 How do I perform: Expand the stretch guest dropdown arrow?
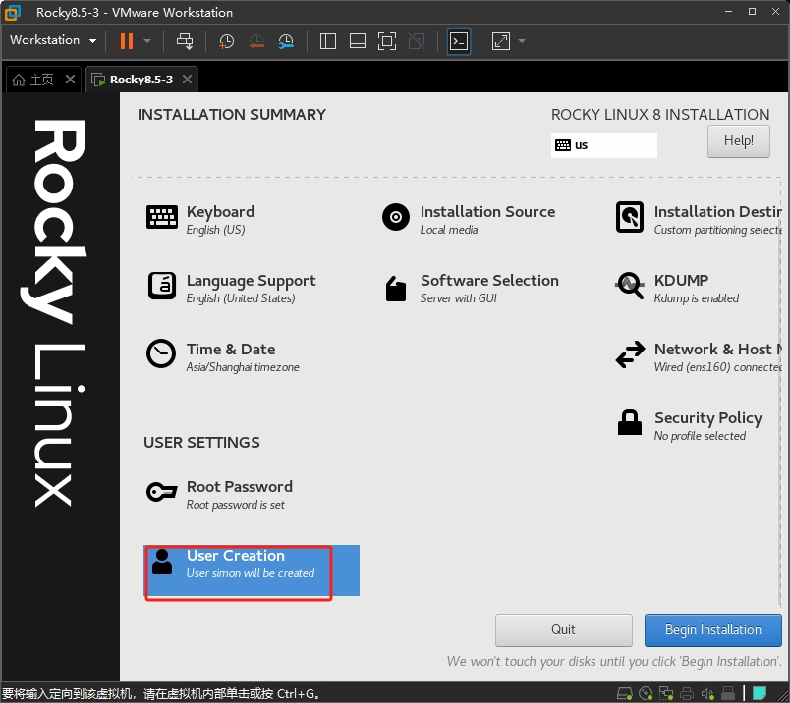[522, 41]
